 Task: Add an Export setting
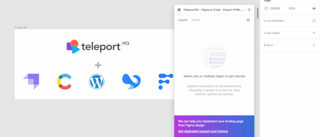(x=314, y=45)
